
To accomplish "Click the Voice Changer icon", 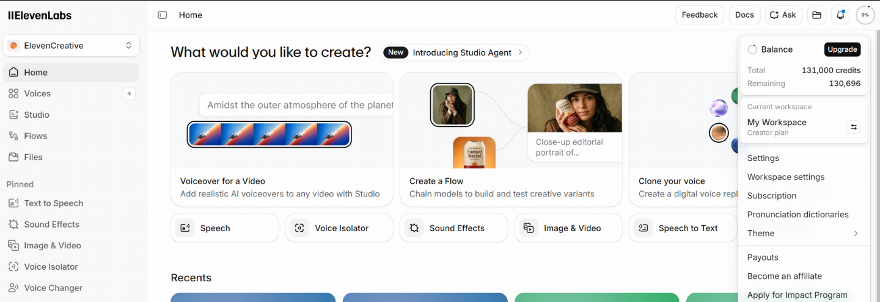I will [x=13, y=288].
